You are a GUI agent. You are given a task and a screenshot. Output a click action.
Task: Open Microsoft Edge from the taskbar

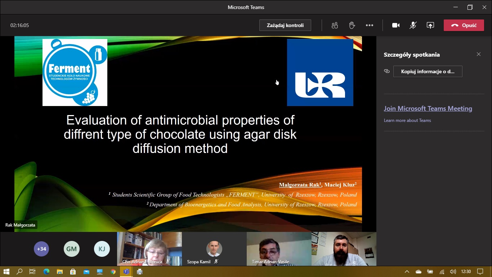(46, 272)
